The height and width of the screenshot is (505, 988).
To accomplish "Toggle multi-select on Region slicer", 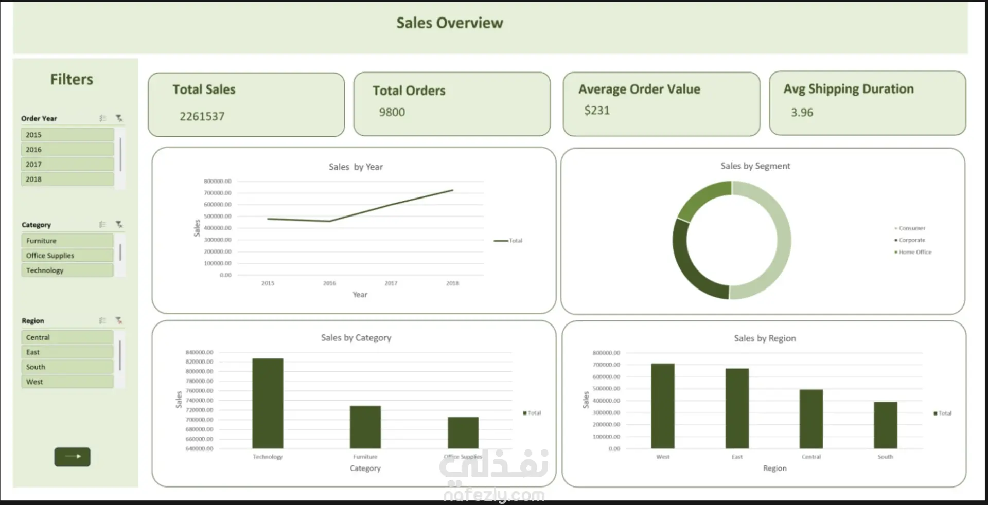I will [x=103, y=320].
